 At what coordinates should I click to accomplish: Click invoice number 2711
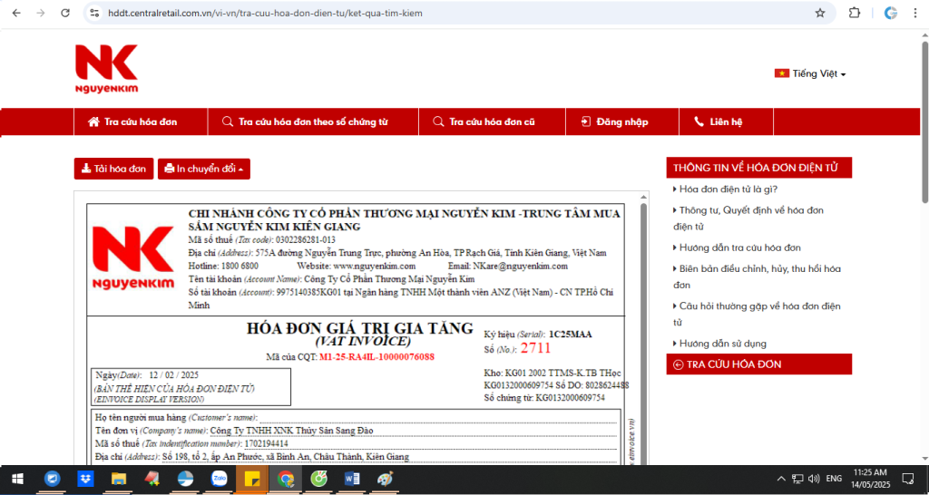pos(535,348)
